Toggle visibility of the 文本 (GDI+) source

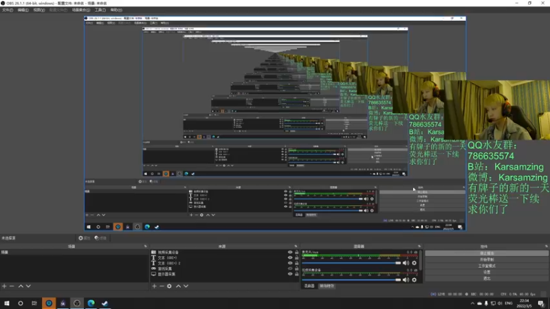(290, 258)
